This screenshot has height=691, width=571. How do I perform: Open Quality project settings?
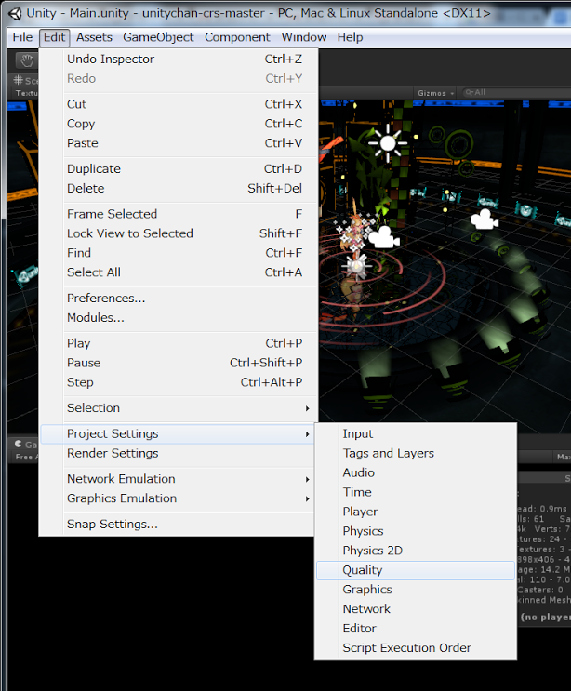pyautogui.click(x=416, y=570)
